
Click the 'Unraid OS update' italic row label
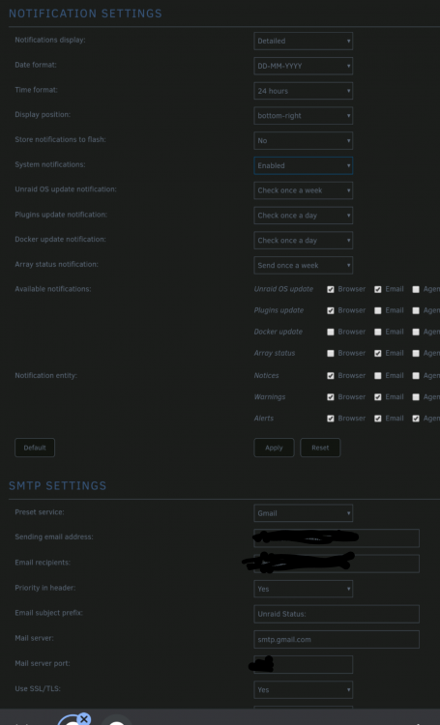pyautogui.click(x=283, y=289)
